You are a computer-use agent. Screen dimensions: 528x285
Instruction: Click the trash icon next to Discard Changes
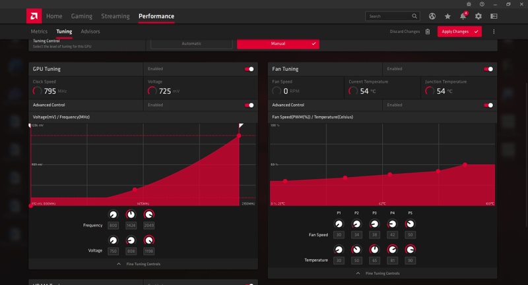point(427,32)
